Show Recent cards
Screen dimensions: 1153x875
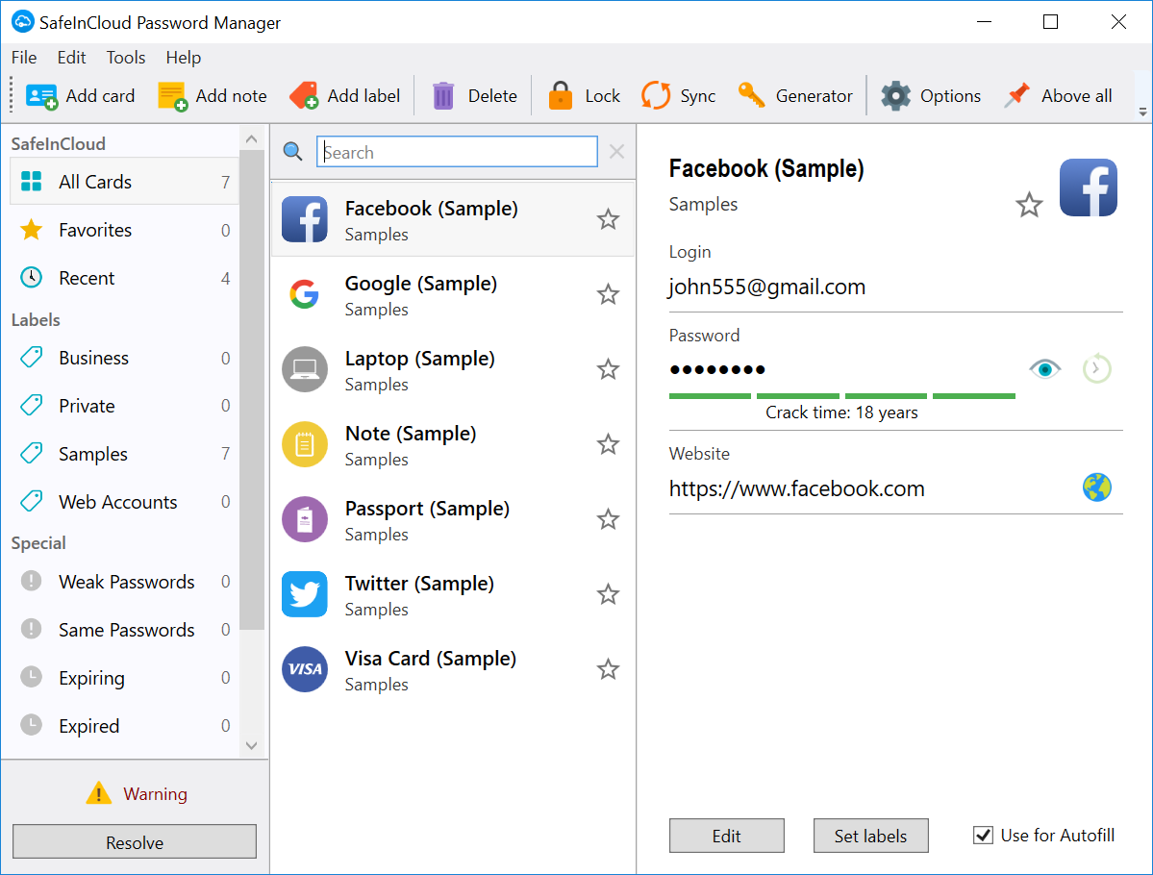pos(124,278)
